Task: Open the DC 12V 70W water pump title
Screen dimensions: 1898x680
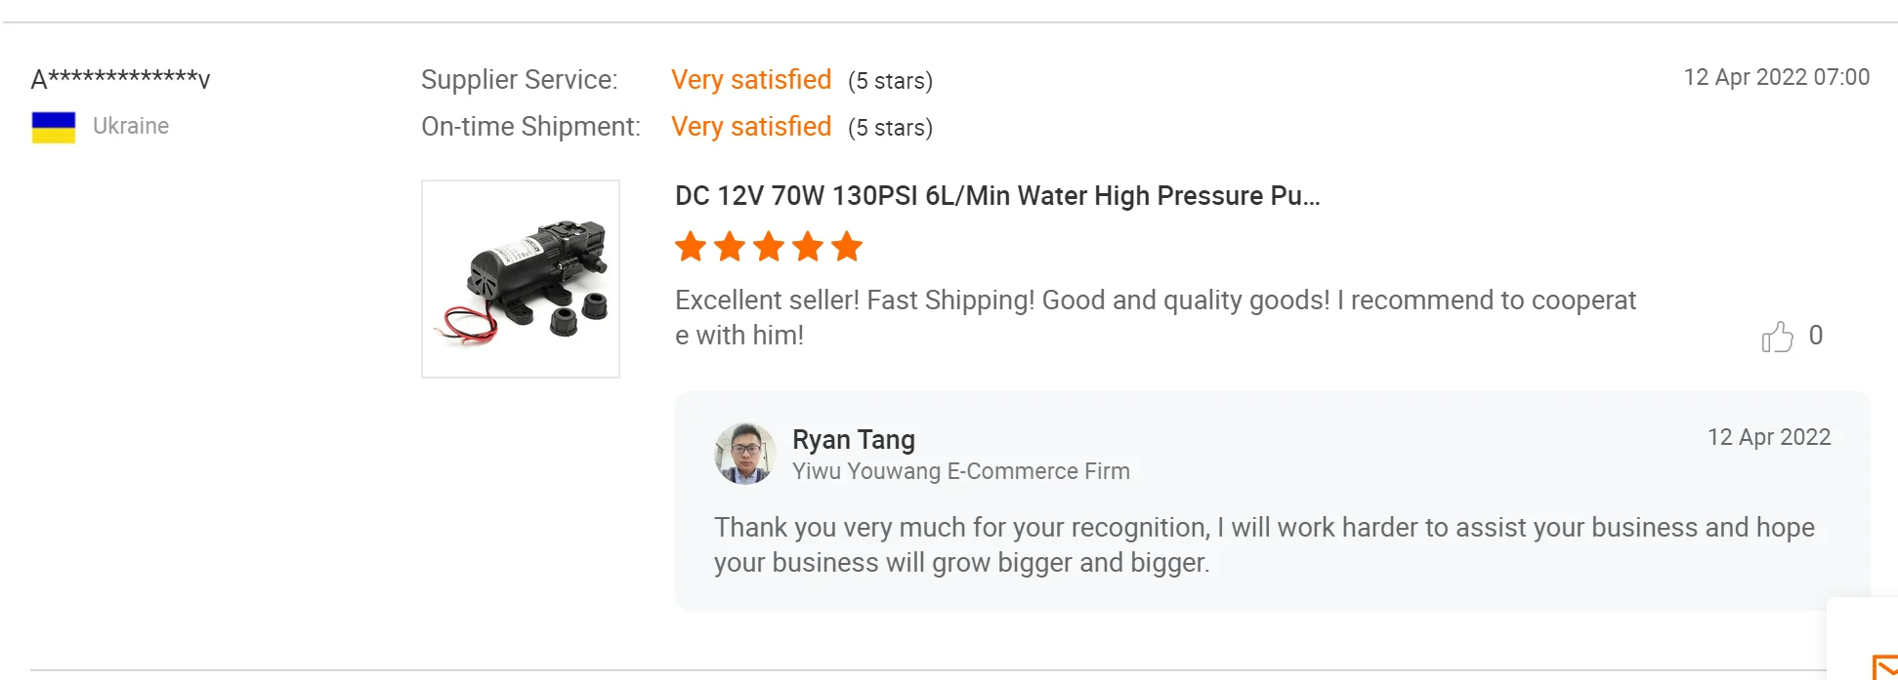Action: (x=996, y=196)
